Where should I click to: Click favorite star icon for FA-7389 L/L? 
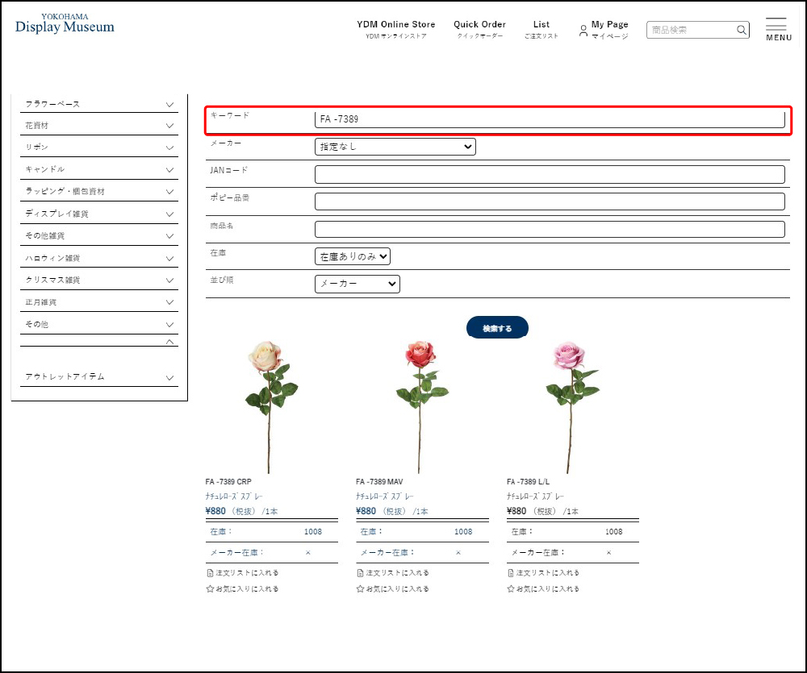(x=511, y=589)
